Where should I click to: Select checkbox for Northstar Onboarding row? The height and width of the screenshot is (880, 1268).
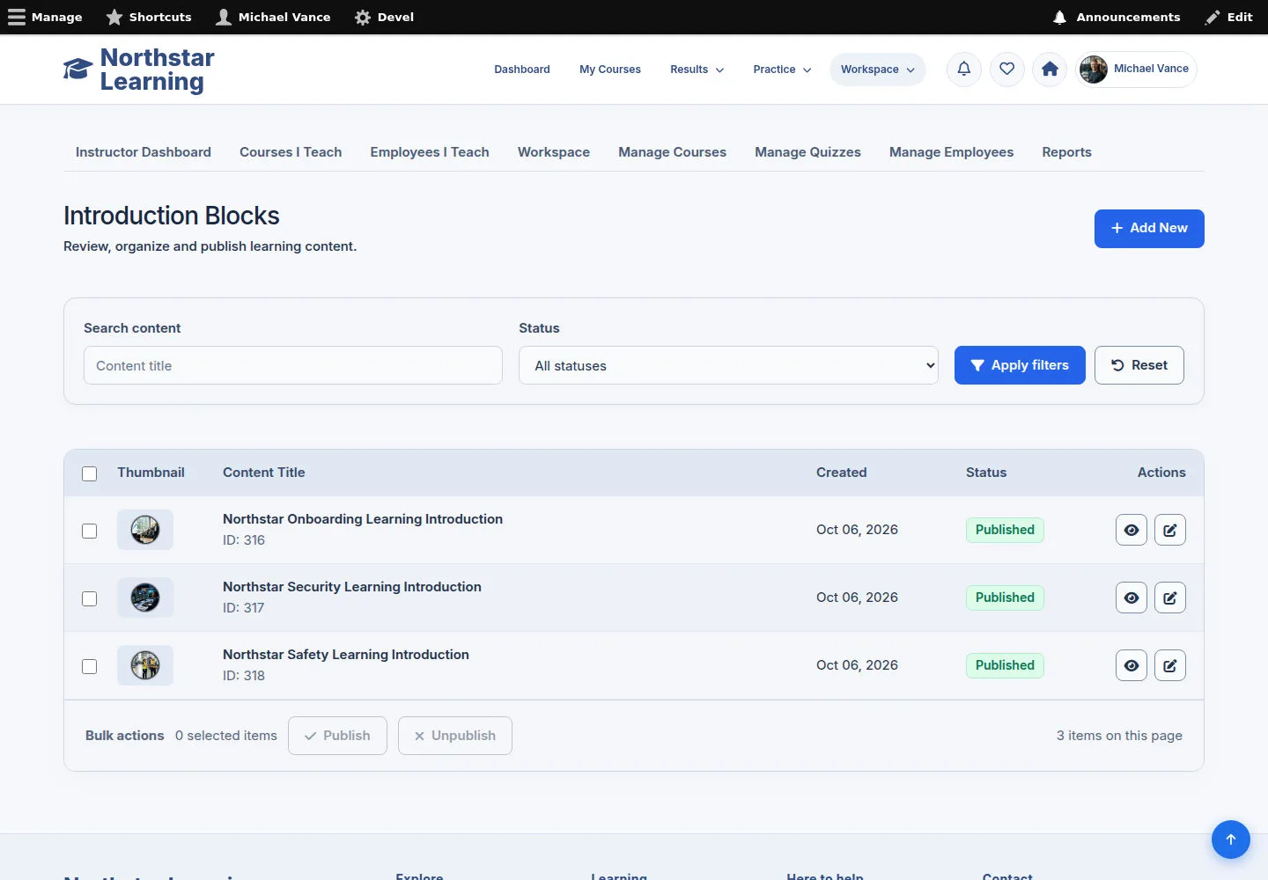(x=90, y=531)
